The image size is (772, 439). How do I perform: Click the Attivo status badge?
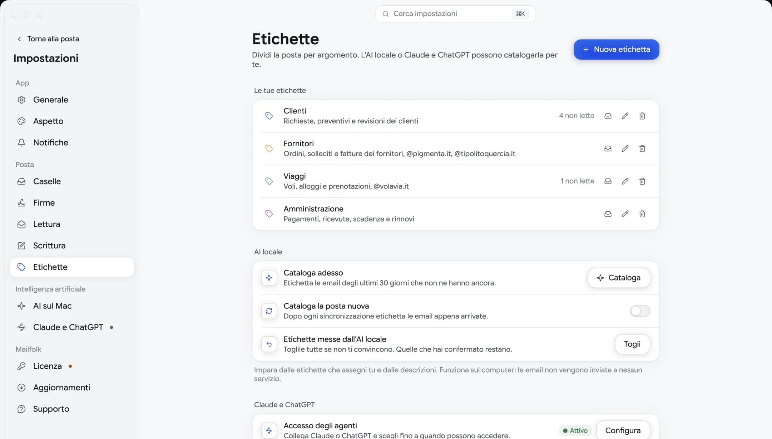pyautogui.click(x=575, y=430)
